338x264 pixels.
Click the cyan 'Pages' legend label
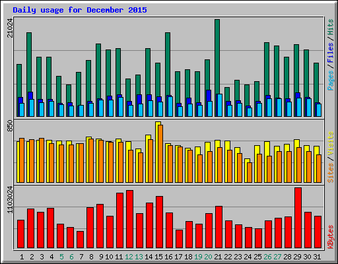330,81
